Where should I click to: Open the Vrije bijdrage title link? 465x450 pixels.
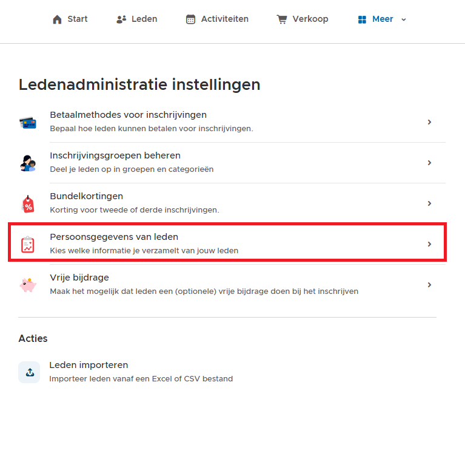click(x=79, y=278)
